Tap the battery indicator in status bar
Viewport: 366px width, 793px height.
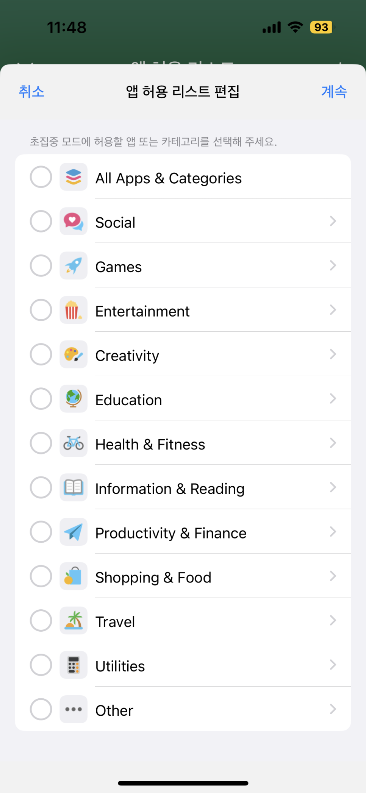322,27
